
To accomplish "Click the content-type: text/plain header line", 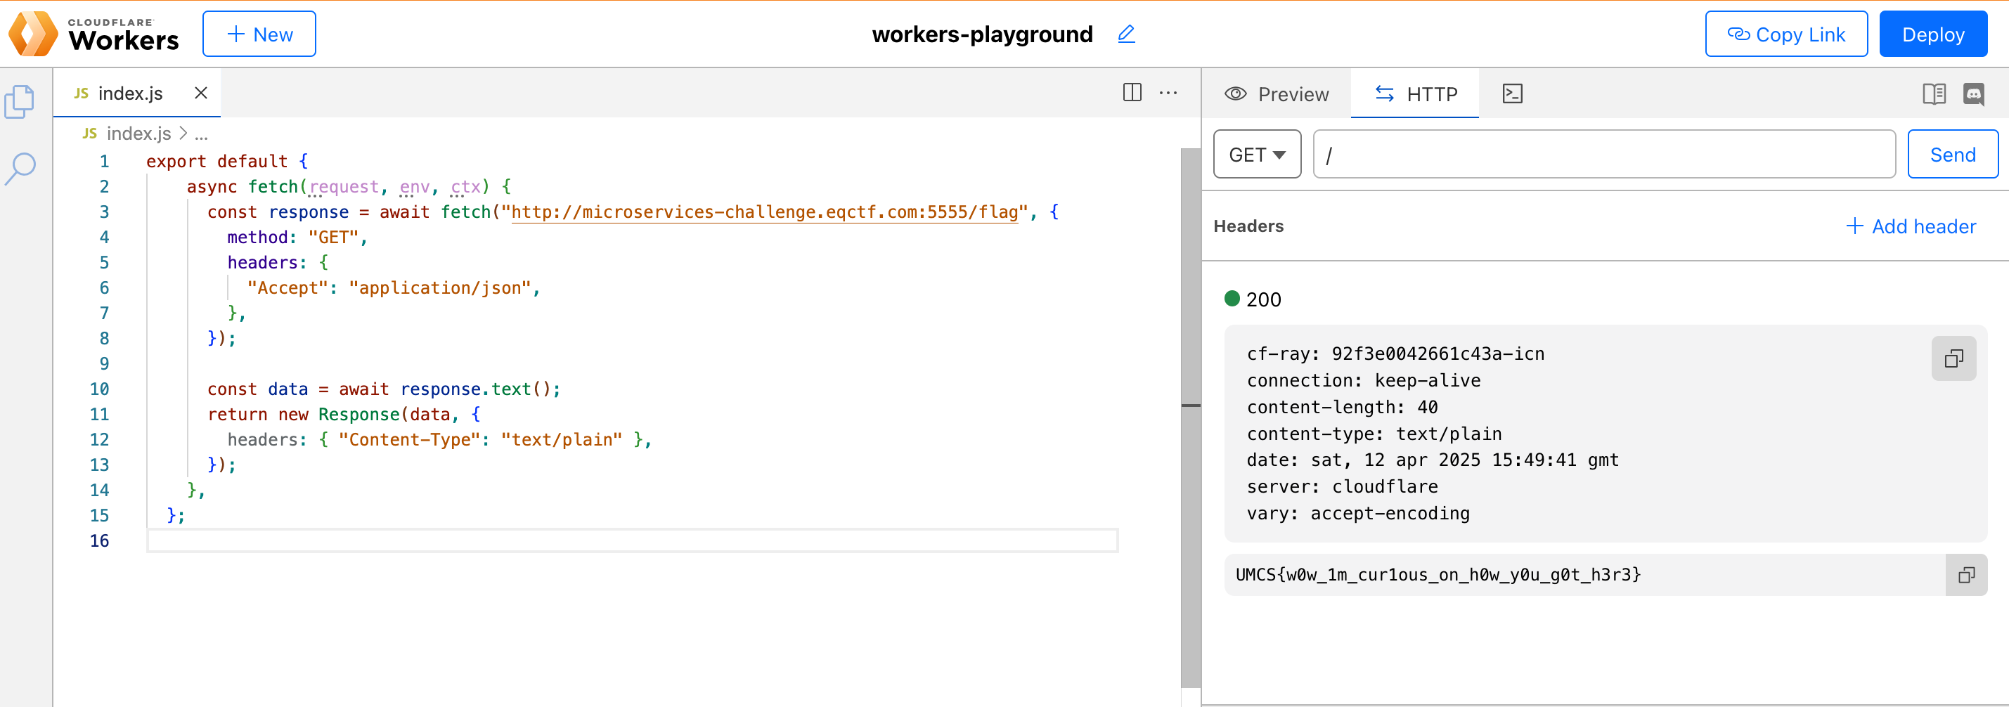I will pyautogui.click(x=1374, y=434).
